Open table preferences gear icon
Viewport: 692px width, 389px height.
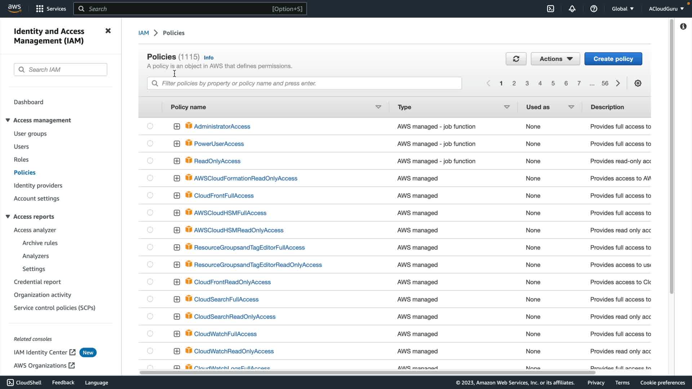(638, 83)
